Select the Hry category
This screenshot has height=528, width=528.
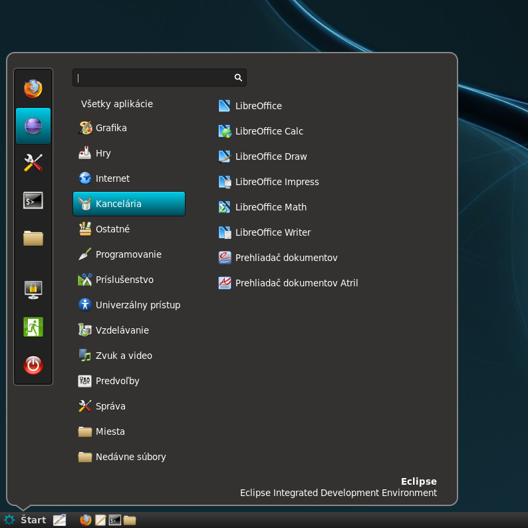click(129, 153)
